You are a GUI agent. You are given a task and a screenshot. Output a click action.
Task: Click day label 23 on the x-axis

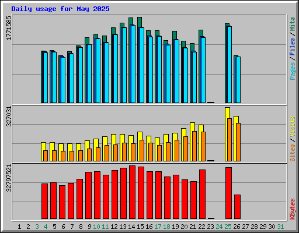tap(210, 227)
